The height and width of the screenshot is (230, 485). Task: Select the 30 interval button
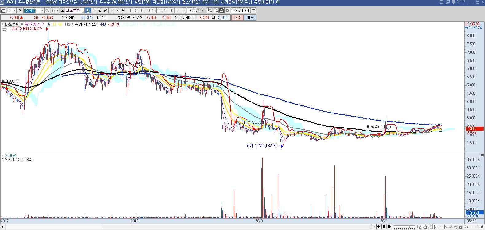159,10
